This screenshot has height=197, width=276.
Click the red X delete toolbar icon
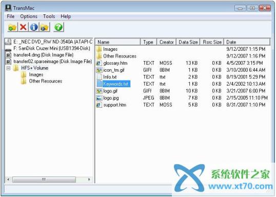coord(23,27)
